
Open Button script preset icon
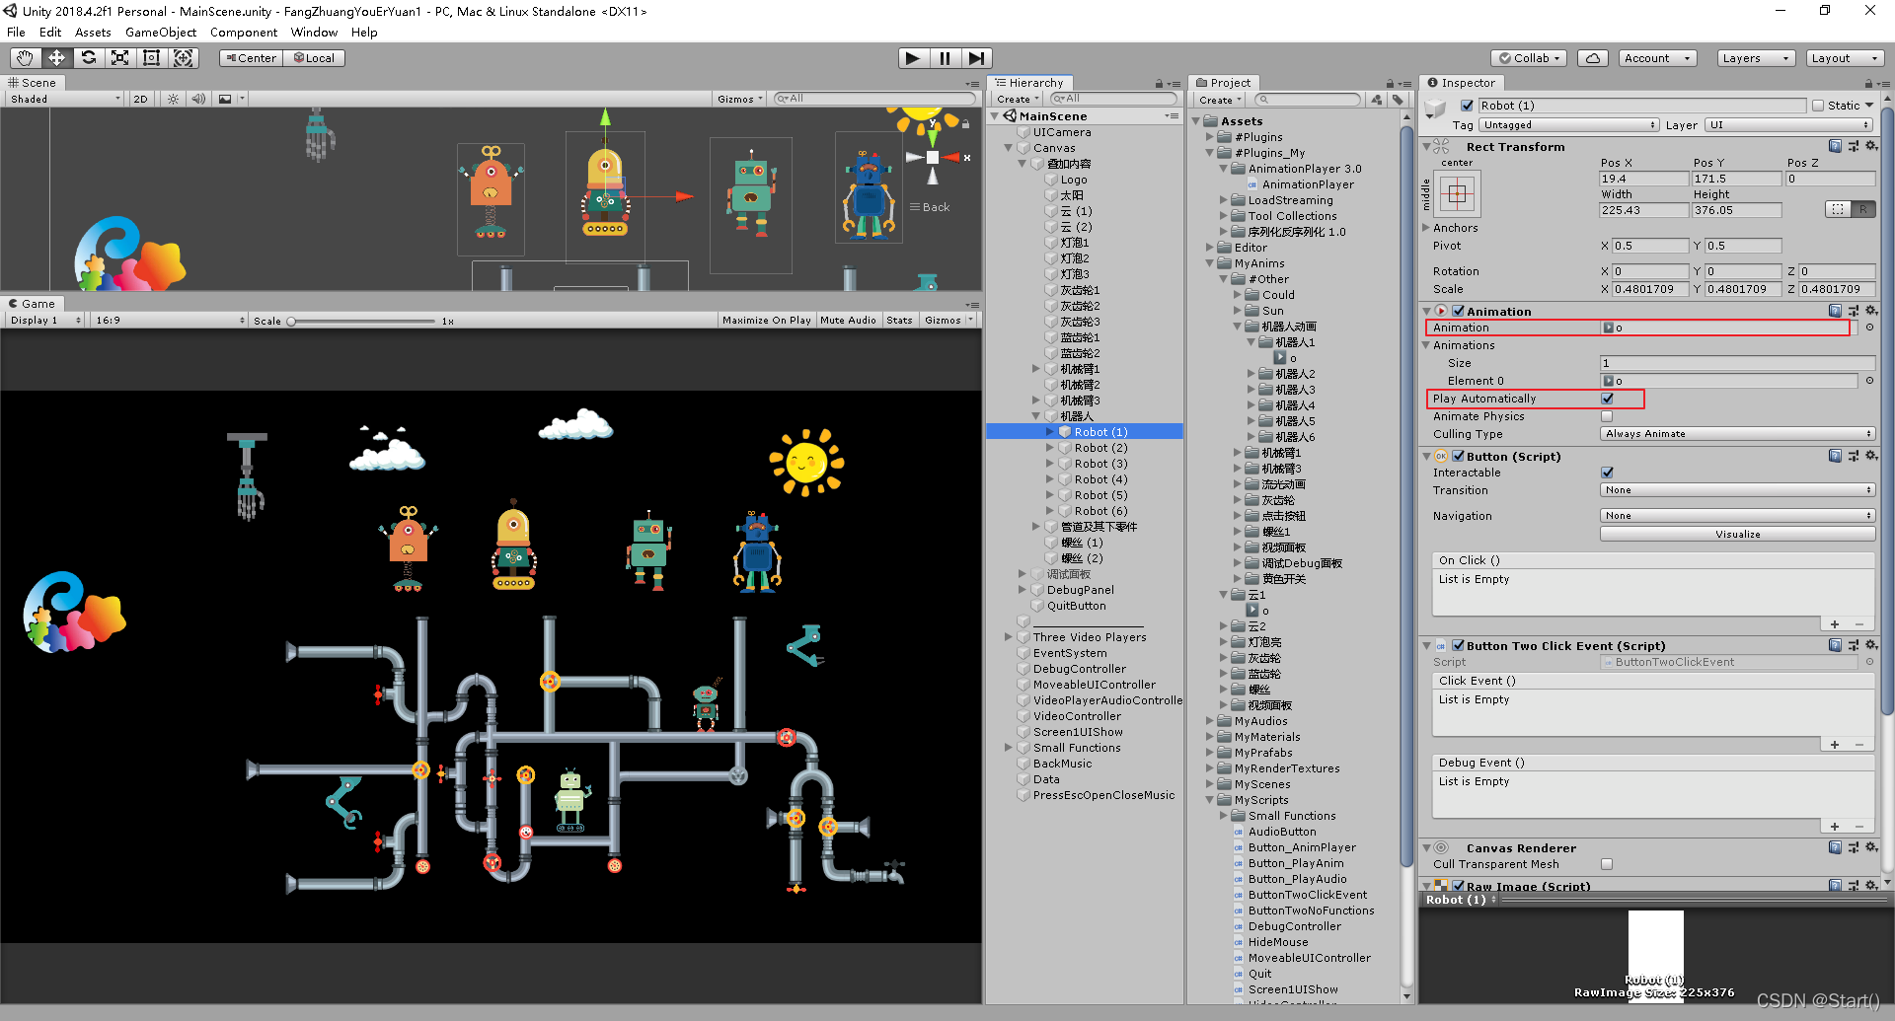click(1854, 456)
